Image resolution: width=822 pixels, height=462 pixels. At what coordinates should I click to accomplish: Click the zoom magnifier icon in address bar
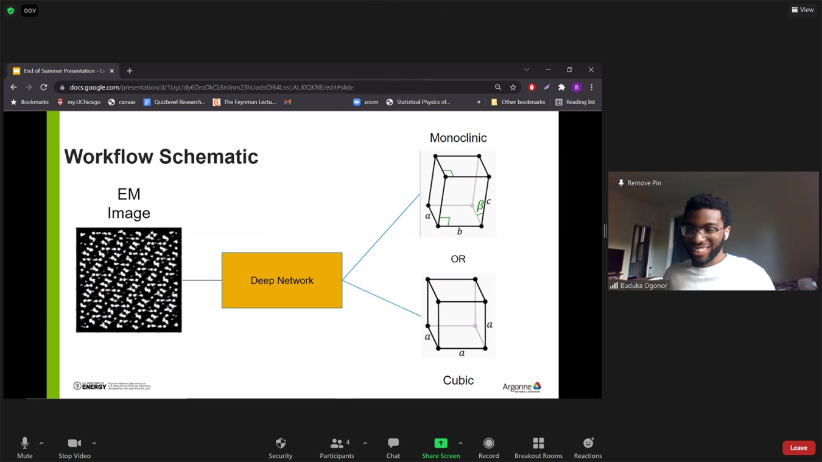click(498, 87)
